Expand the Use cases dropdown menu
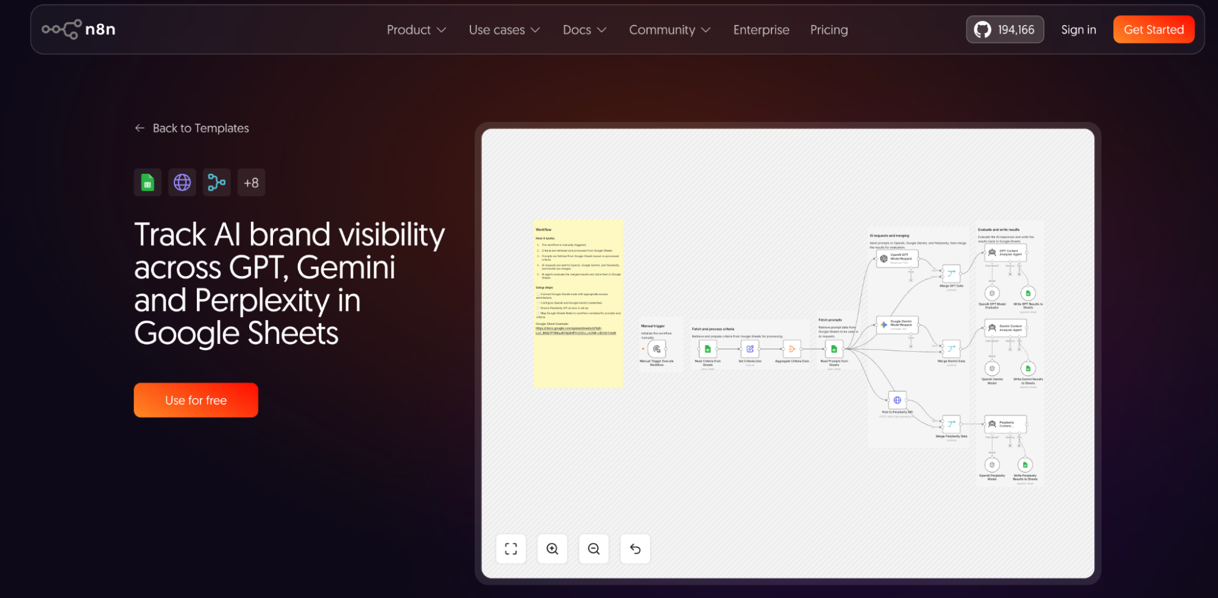 (505, 30)
